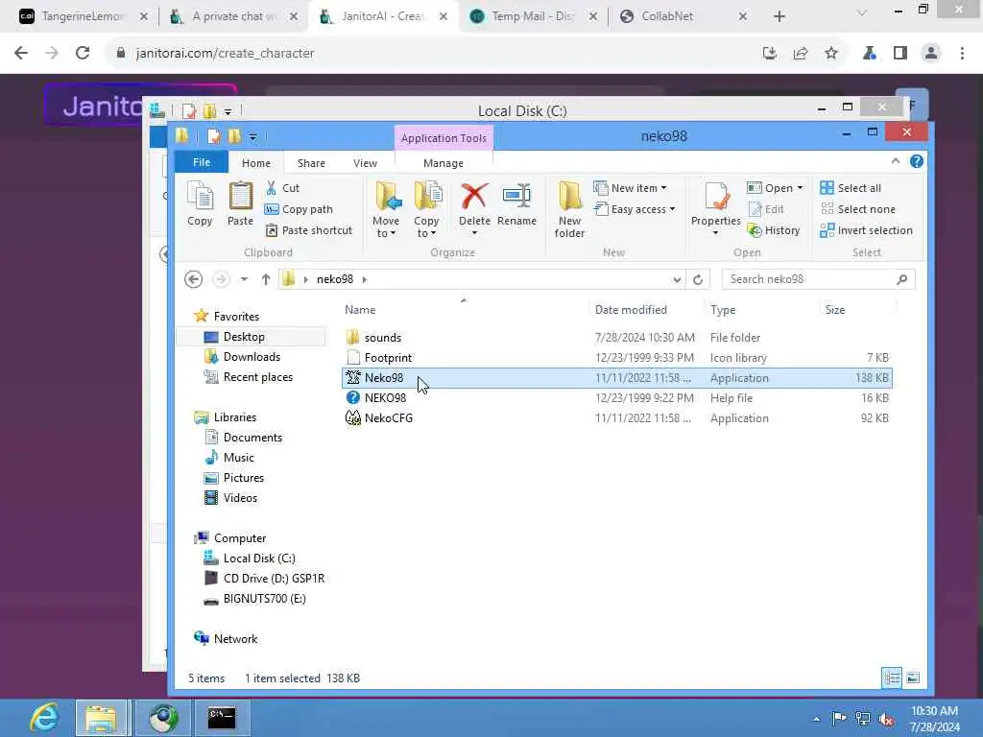Open Explorer Help question mark icon
This screenshot has width=983, height=737.
pos(917,161)
